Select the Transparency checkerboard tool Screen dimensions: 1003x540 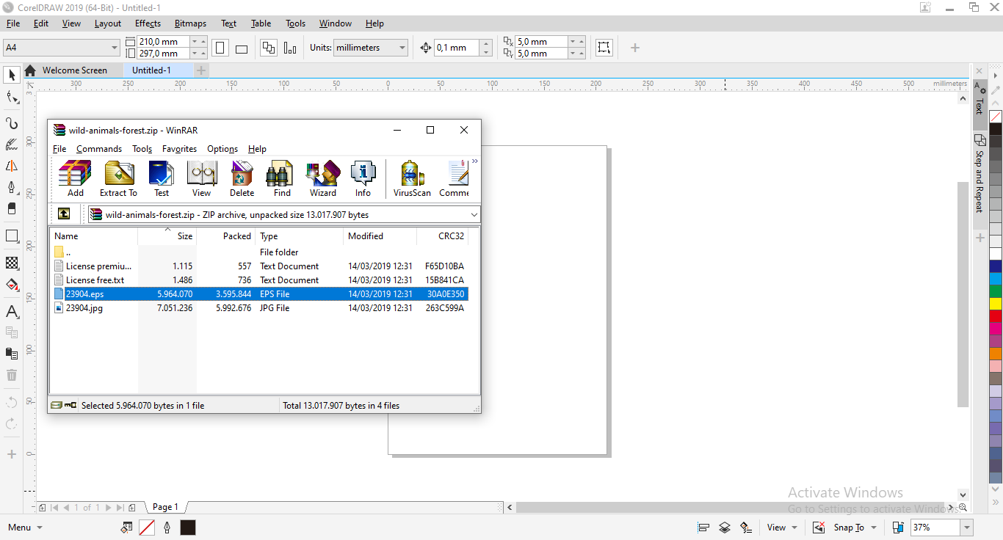click(x=12, y=263)
